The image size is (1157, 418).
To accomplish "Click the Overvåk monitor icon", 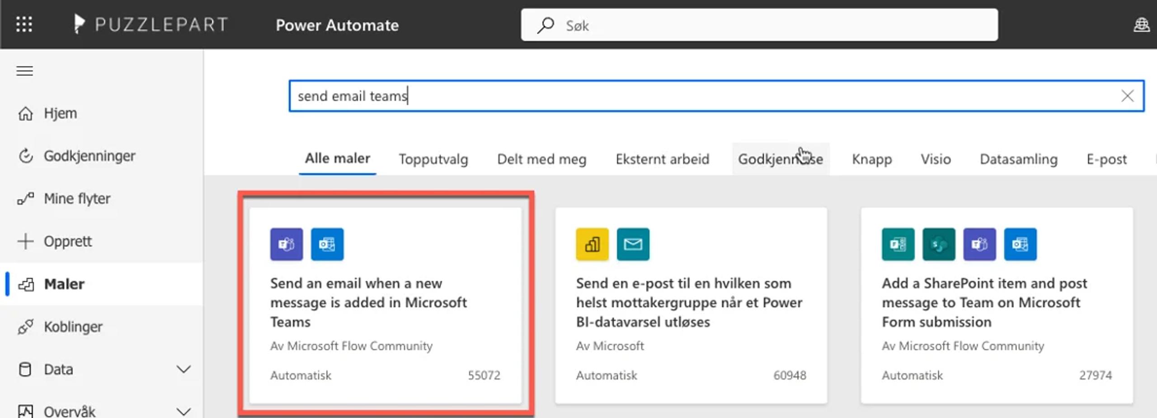I will point(25,411).
